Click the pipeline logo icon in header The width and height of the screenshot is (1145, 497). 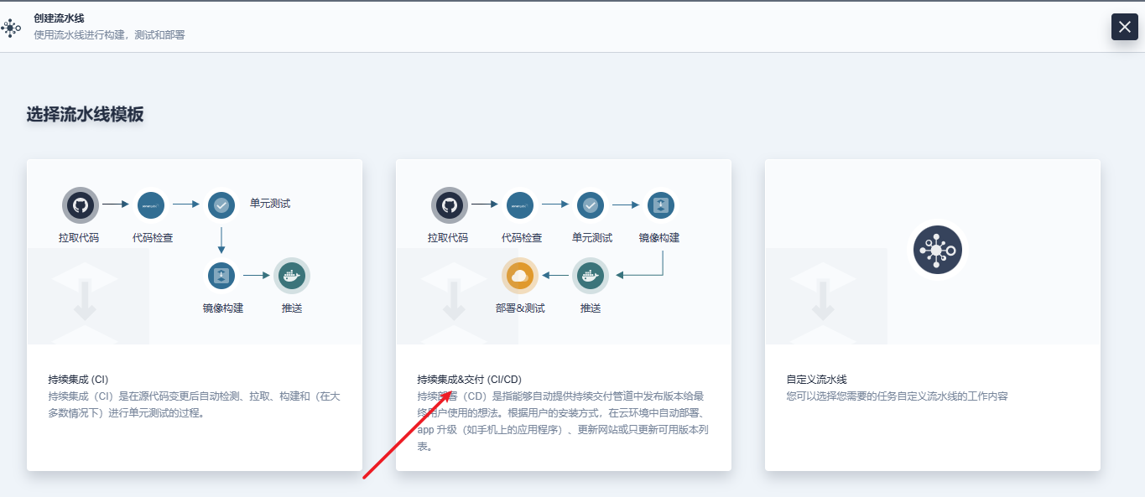[x=11, y=27]
